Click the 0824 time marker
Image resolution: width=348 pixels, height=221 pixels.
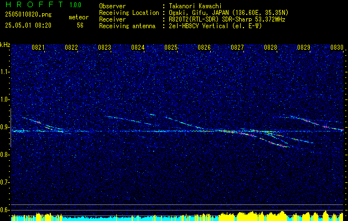pyautogui.click(x=138, y=48)
